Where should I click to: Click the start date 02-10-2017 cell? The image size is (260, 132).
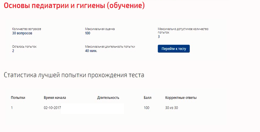click(53, 108)
